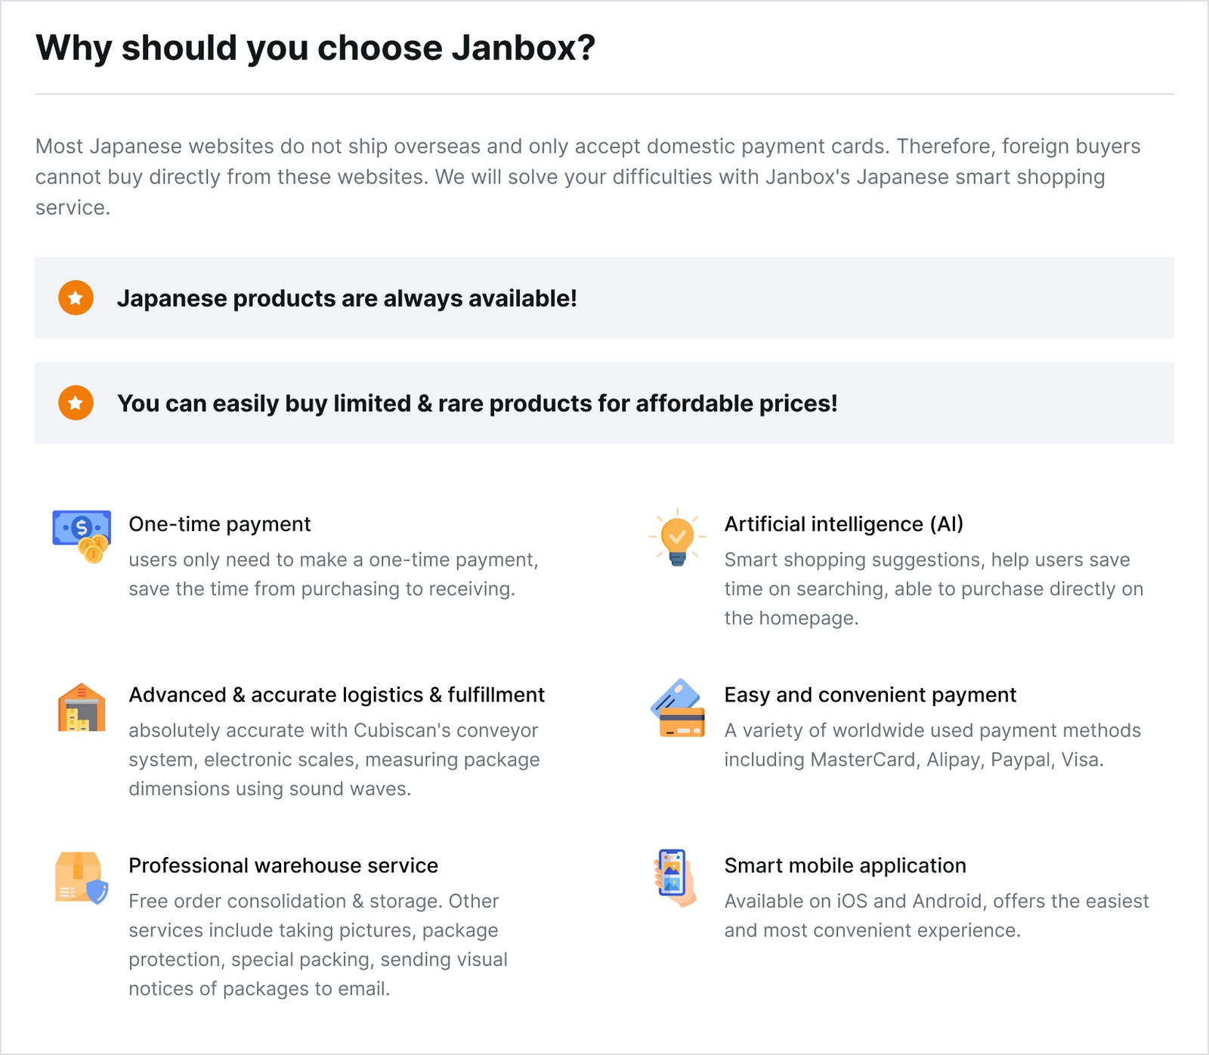Click the warehouse service box shield icon
This screenshot has width=1209, height=1055.
pyautogui.click(x=81, y=878)
